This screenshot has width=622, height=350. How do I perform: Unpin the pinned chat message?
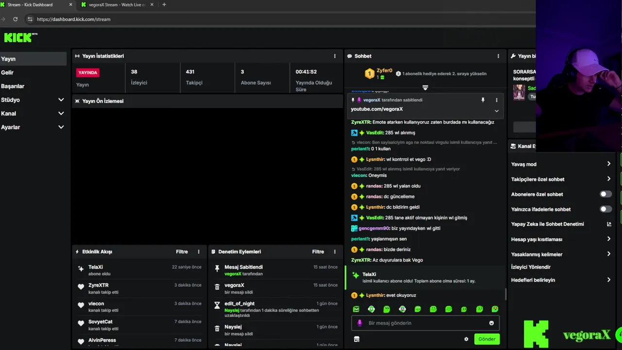pyautogui.click(x=483, y=100)
